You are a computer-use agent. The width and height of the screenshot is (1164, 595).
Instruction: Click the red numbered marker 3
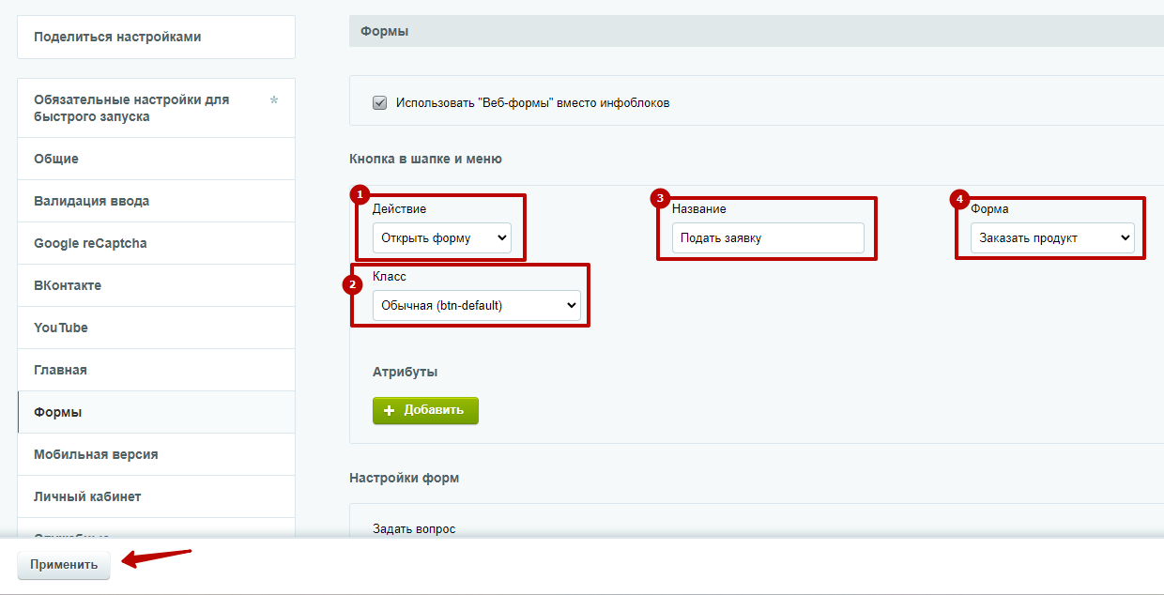click(659, 197)
